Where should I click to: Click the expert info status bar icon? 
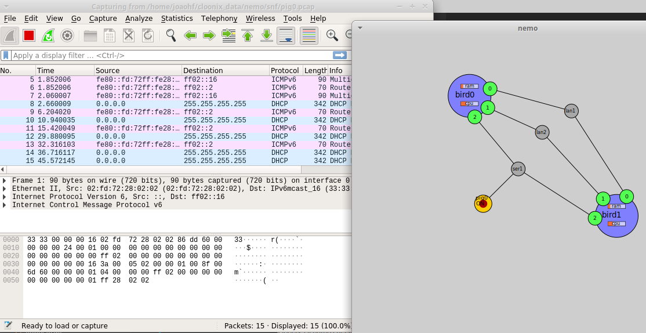[8, 325]
